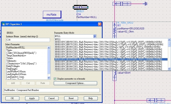Viewport: 171px width, 104px height.
Task: Choose ERB21B5C2E1R3CDX1 1.3pF part
Action: [x=111, y=54]
